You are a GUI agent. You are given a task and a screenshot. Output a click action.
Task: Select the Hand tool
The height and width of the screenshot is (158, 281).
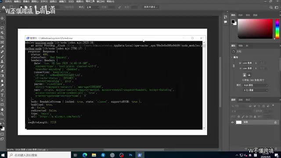(2, 109)
